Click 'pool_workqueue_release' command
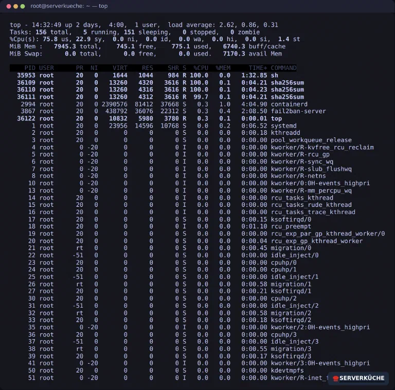The width and height of the screenshot is (395, 390). [311, 140]
